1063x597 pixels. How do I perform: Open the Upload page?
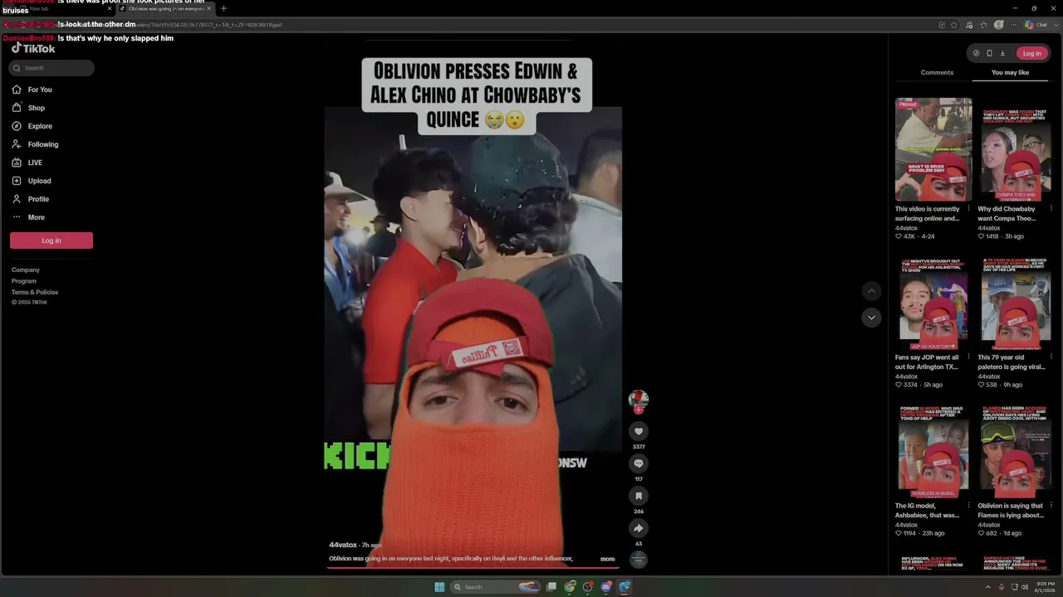[x=32, y=181]
